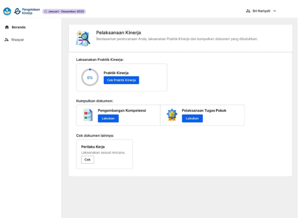This screenshot has height=218, width=298.
Task: Go to the Beranda menu item
Action: (18, 27)
